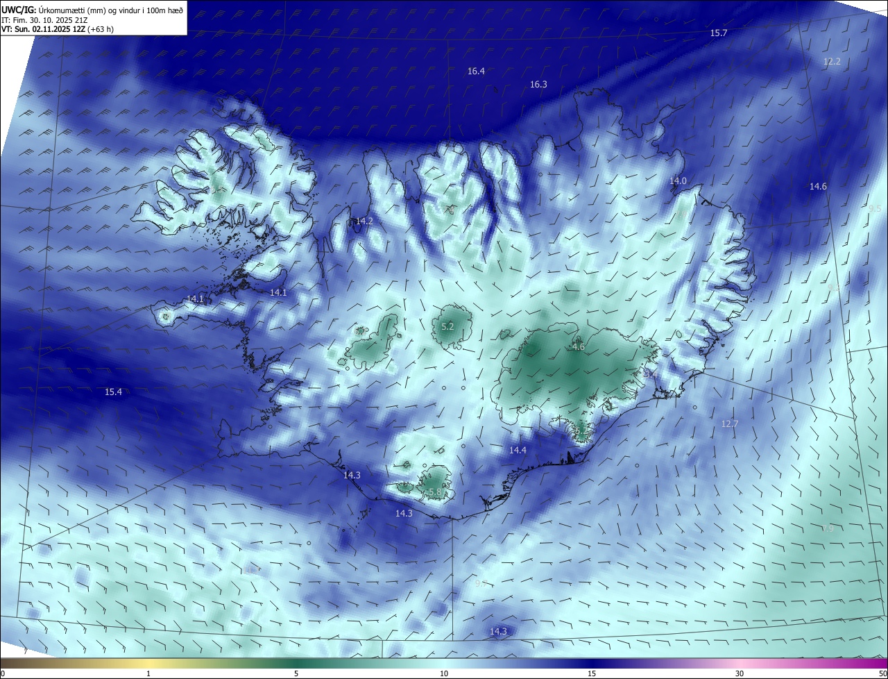The width and height of the screenshot is (888, 679).
Task: Click the 5.8 value label
Action: point(435,492)
